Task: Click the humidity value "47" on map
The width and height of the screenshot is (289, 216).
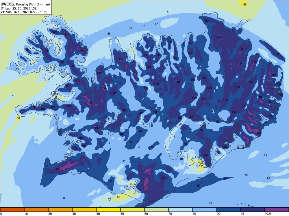Action: coord(201,166)
